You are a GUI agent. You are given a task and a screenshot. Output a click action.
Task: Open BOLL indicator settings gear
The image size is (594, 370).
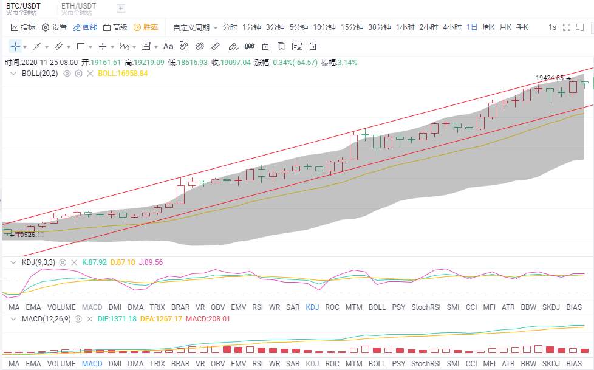point(78,74)
